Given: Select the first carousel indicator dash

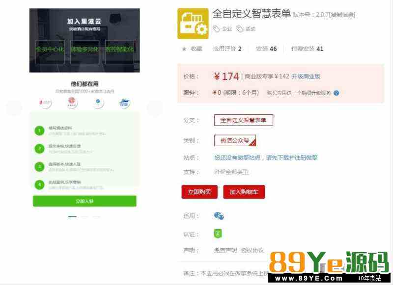Looking at the screenshot, I should click(72, 216).
